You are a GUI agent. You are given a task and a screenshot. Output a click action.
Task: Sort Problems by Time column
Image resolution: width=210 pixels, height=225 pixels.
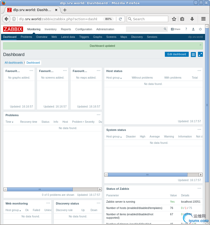(x=9, y=122)
